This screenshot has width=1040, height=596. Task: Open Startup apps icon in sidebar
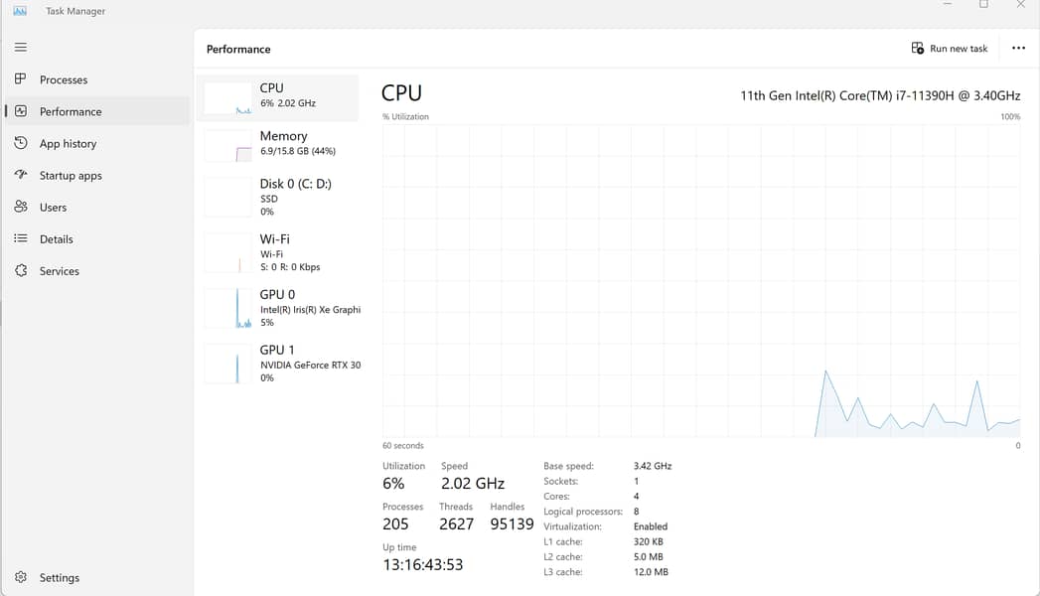coord(21,175)
